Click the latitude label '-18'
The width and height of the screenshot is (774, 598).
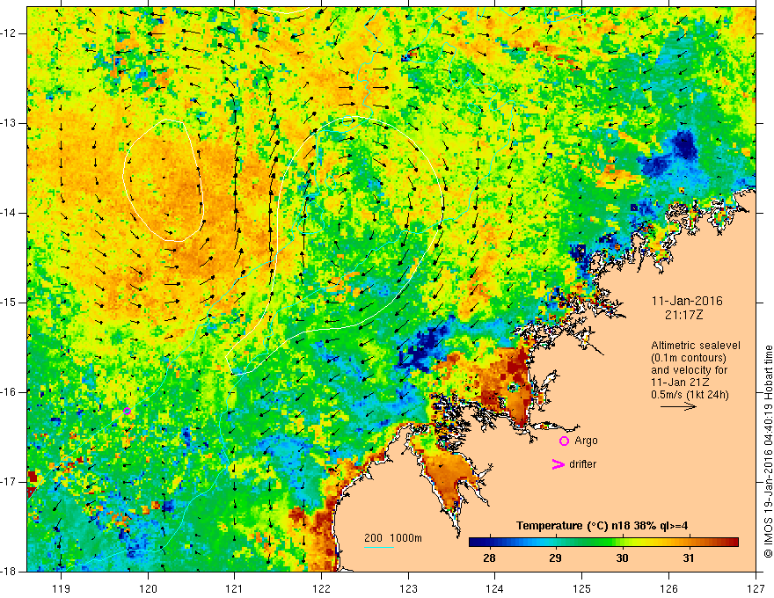click(9, 572)
